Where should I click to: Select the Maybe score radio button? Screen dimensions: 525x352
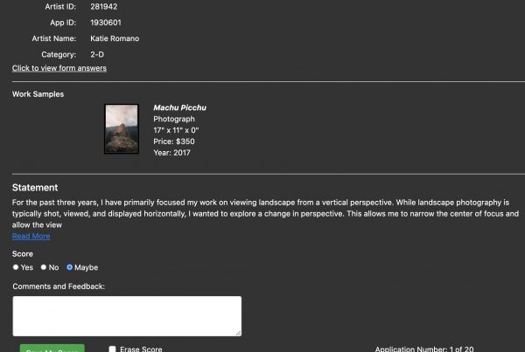[x=70, y=267]
